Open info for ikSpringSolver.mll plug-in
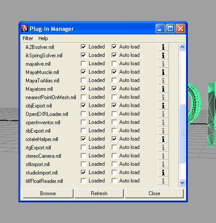The image size is (216, 223). coord(163,56)
